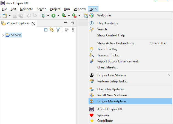173x124 pixels.
Task: Close the Help menu via its header
Action: (93, 9)
